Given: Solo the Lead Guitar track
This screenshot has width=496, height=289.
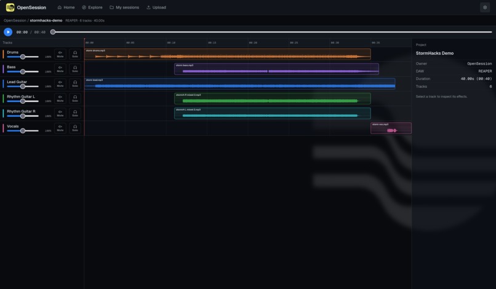Looking at the screenshot, I should [x=75, y=84].
